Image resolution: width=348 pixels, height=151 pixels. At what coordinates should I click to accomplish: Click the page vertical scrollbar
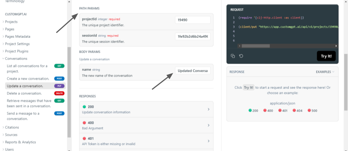[x=346, y=82]
